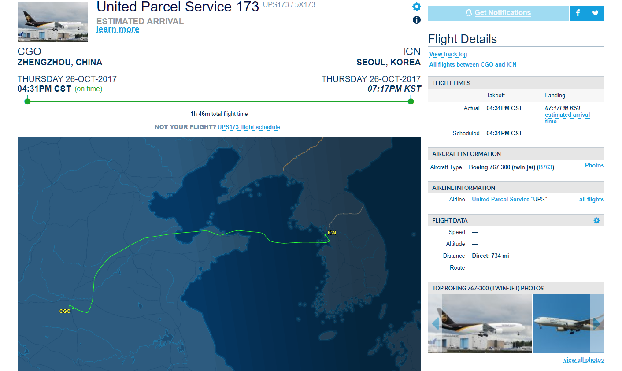Click the bell Get Notifications button
Screen dimensions: 622x371
498,13
